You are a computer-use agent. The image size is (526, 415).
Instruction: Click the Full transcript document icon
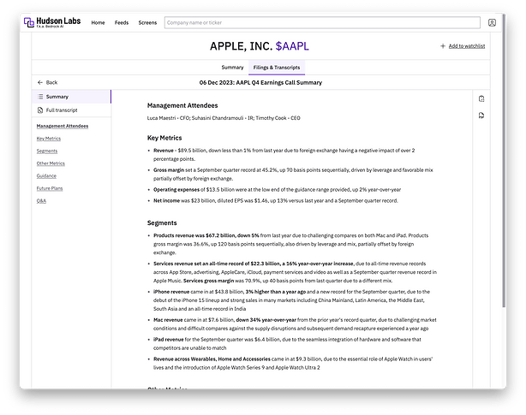(40, 110)
